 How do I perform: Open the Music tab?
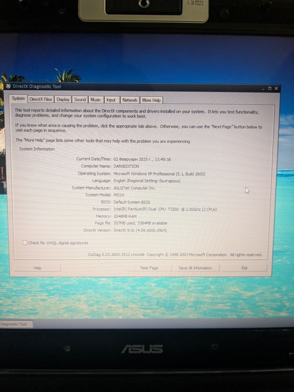click(96, 100)
